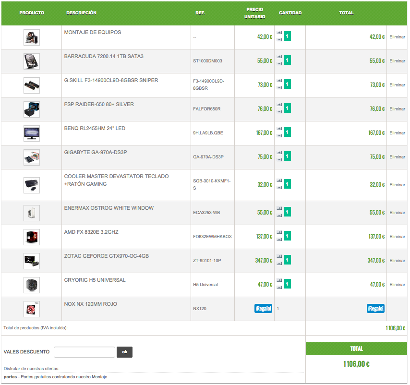Remove MONTAJE DE EQUIPOS with Eliminar
This screenshot has height=385, width=410.
[397, 37]
